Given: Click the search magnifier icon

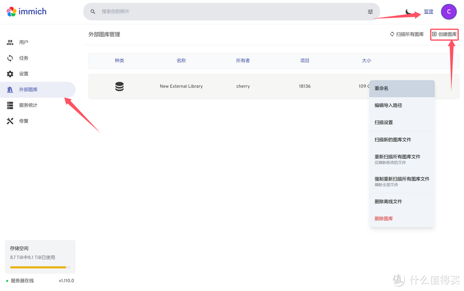Looking at the screenshot, I should point(93,12).
